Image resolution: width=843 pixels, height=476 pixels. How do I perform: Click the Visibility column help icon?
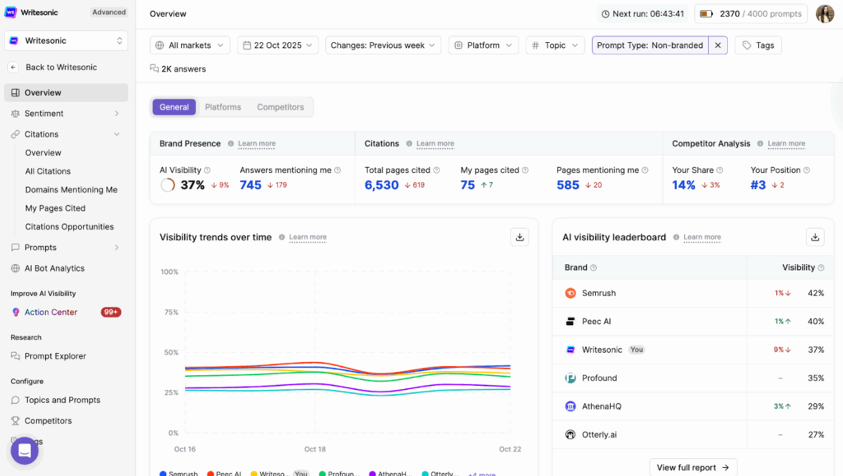pos(821,268)
